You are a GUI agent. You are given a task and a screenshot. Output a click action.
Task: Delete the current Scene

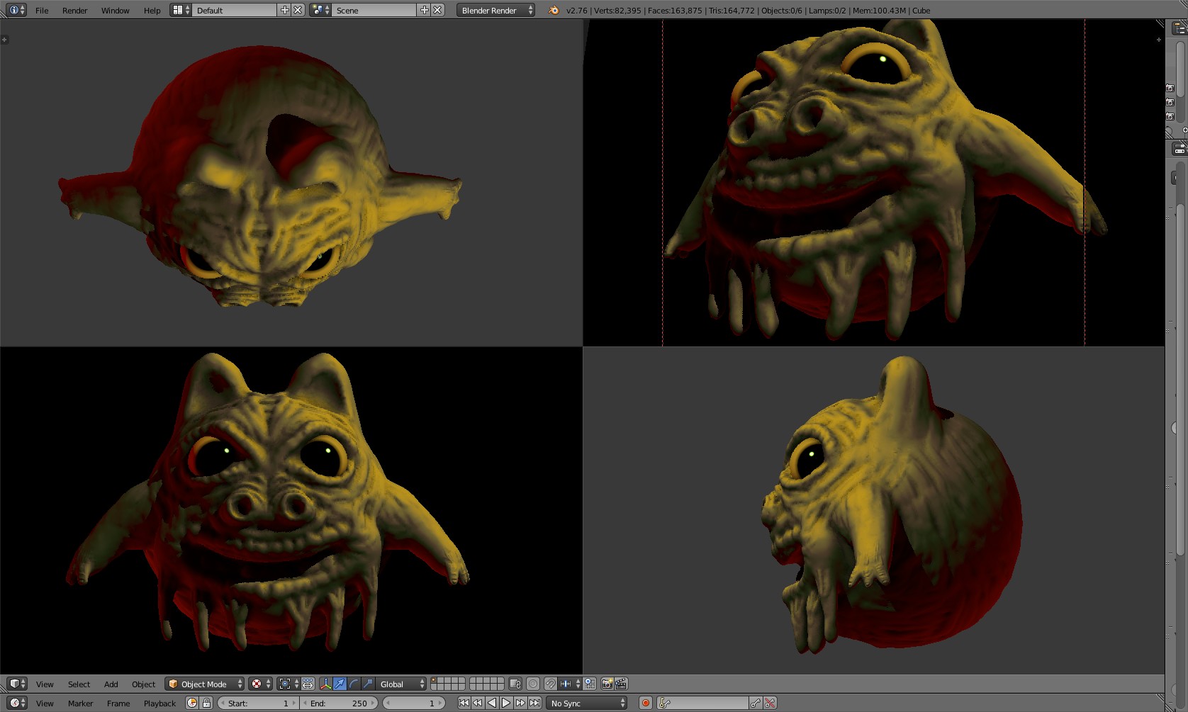(x=438, y=10)
